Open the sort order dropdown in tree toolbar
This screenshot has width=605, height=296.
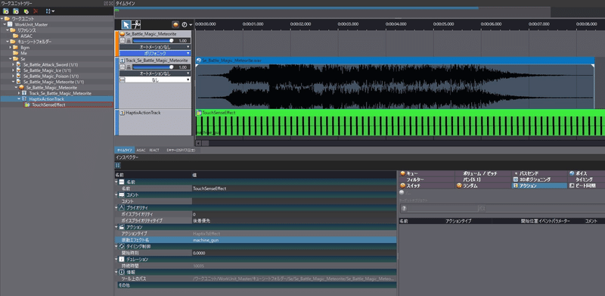[50, 11]
